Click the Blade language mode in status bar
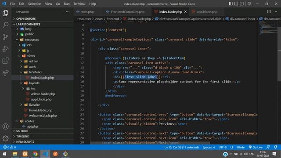This screenshot has width=281, height=158. coord(241,147)
